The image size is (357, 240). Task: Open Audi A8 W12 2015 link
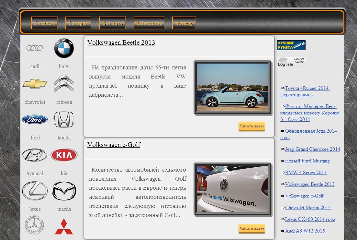pos(305,231)
